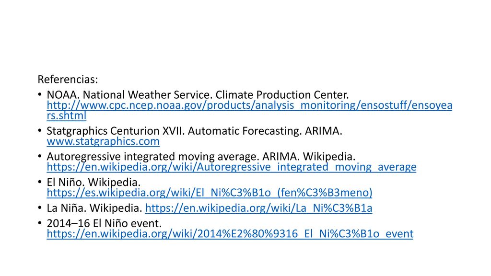Click the 'La Niña. Wikipedia.' plain text
This screenshot has width=491, height=276.
pyautogui.click(x=94, y=208)
